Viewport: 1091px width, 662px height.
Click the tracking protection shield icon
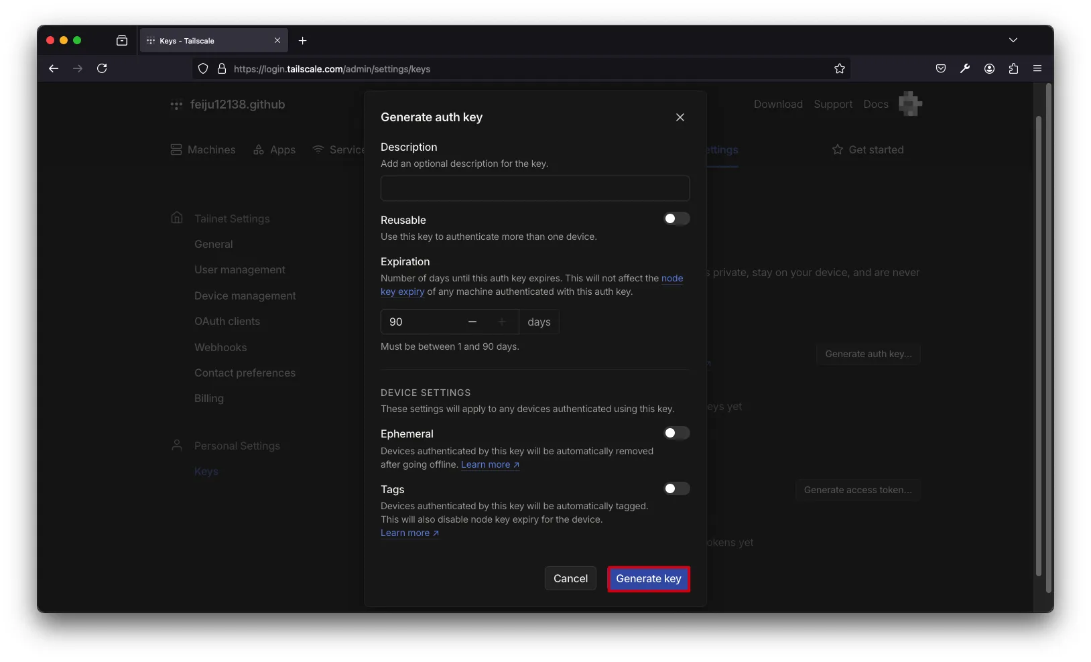(x=203, y=68)
